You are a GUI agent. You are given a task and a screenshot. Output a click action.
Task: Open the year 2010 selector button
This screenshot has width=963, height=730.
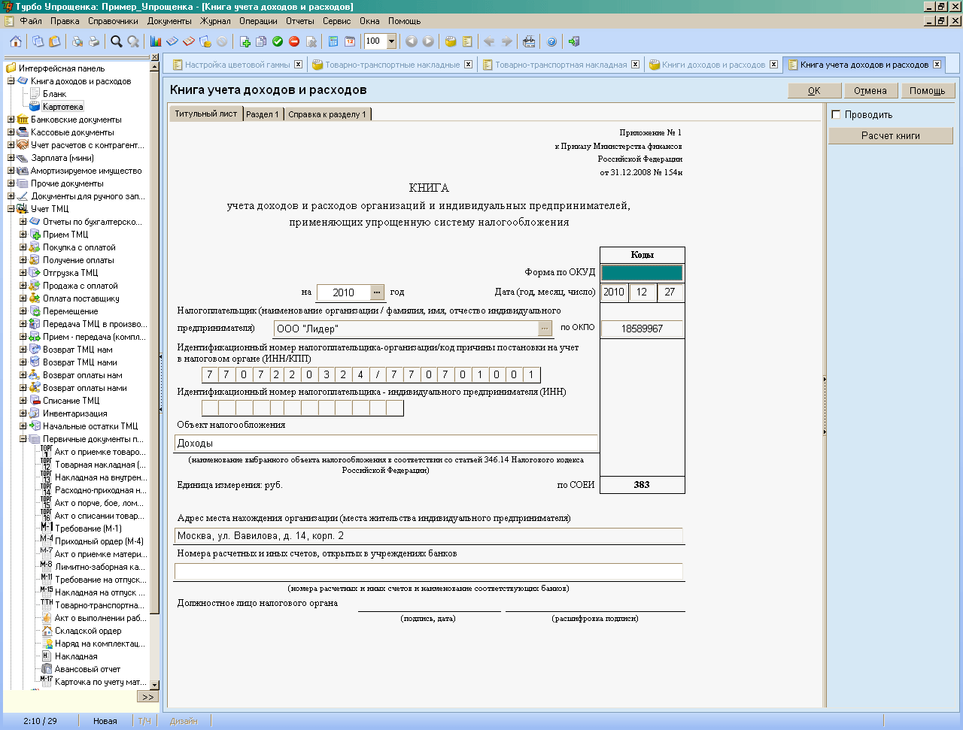377,292
